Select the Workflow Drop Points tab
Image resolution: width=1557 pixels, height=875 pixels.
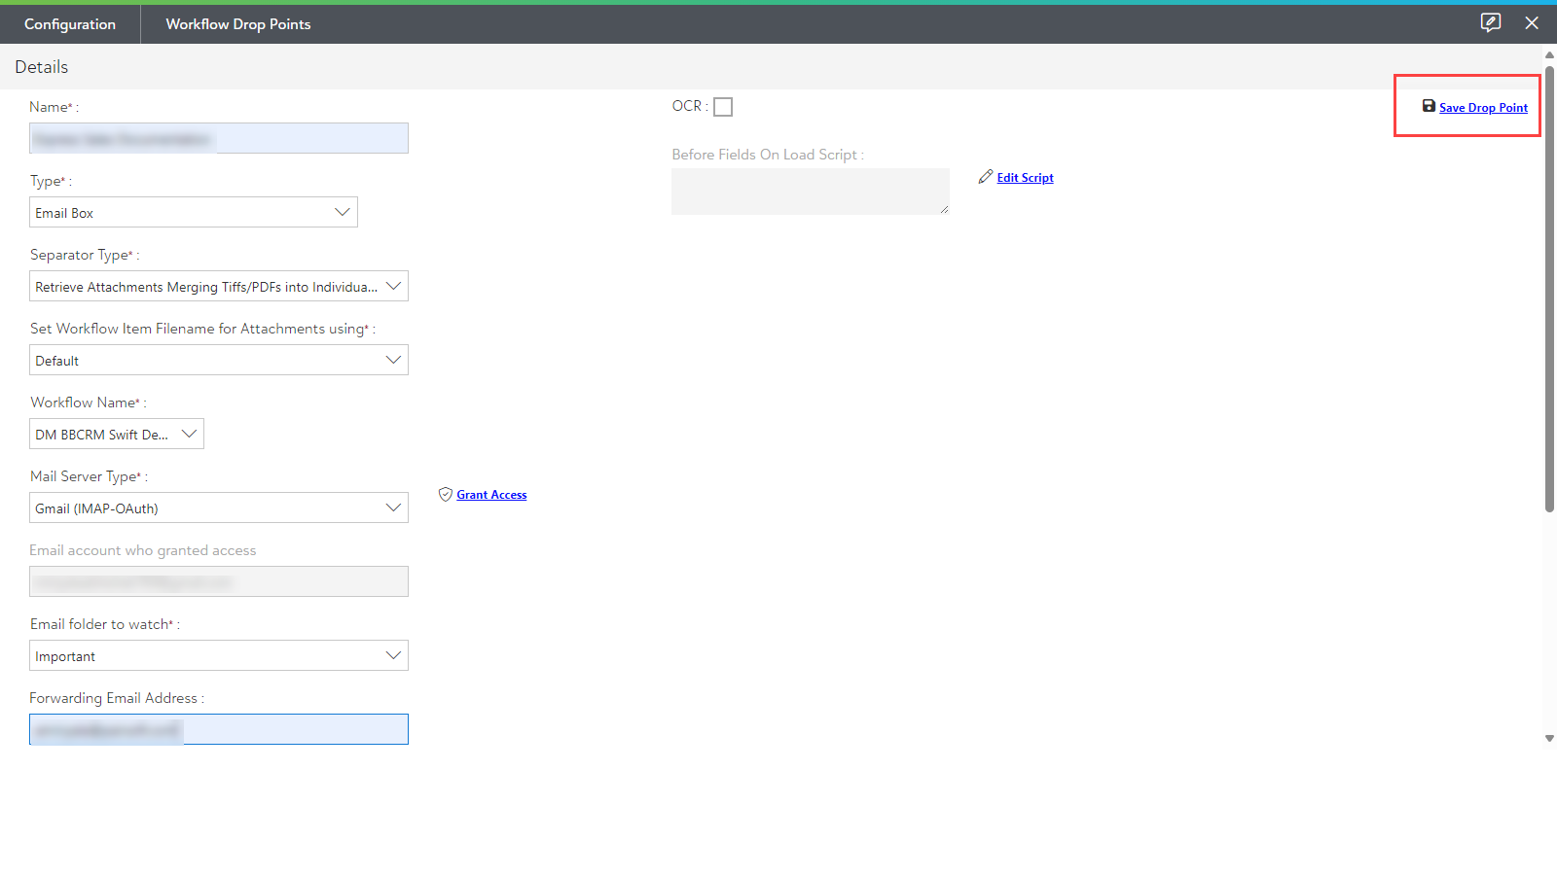pos(238,24)
